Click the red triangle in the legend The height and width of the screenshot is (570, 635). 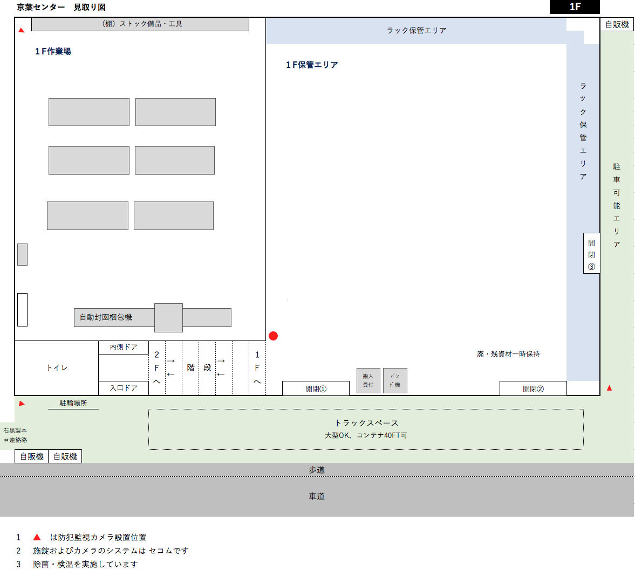pos(37,537)
